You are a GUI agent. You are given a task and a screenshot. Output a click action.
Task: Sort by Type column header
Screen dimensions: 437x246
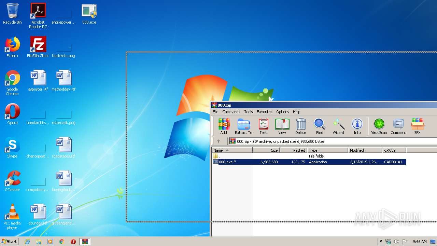coord(327,150)
